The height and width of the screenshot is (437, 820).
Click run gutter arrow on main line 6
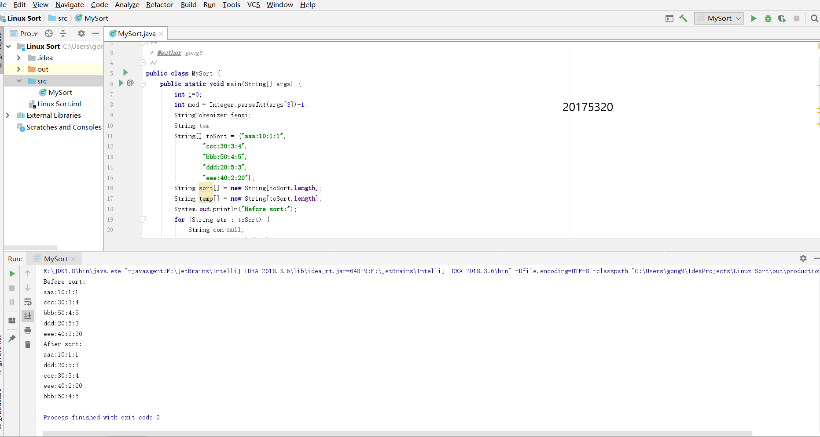click(x=121, y=83)
